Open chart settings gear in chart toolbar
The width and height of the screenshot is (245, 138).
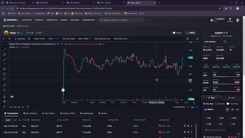(188, 39)
